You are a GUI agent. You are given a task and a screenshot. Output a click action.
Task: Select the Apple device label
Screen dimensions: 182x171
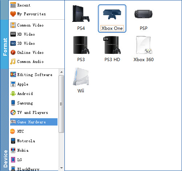23,84
